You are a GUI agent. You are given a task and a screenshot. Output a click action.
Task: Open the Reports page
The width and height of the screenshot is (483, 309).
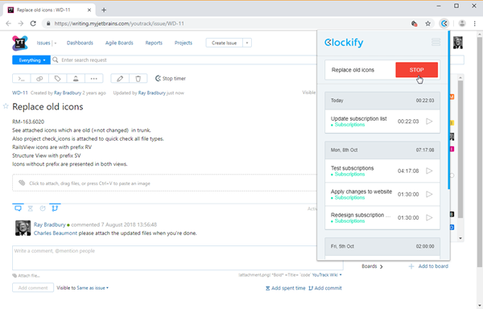(x=154, y=43)
